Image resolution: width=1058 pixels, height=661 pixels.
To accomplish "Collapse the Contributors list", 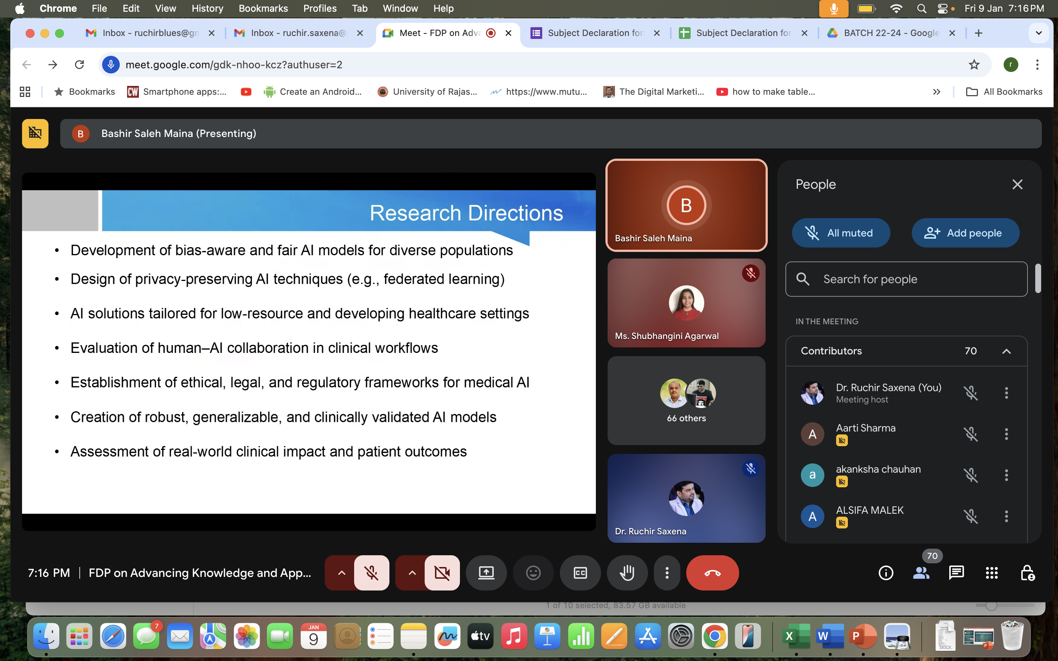I will [x=1006, y=351].
